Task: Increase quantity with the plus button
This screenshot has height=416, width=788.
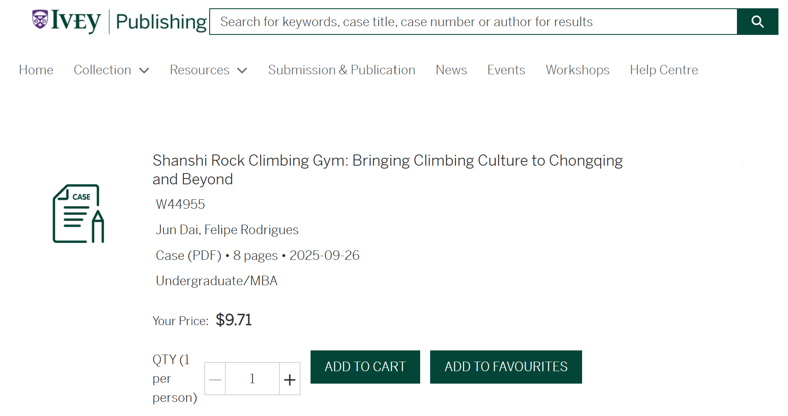Action: (289, 379)
